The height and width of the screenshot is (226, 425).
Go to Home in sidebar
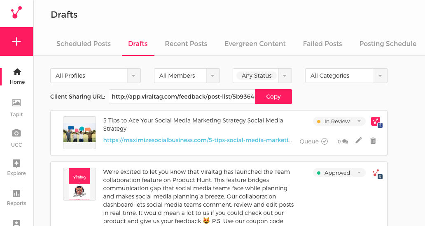[x=17, y=76]
